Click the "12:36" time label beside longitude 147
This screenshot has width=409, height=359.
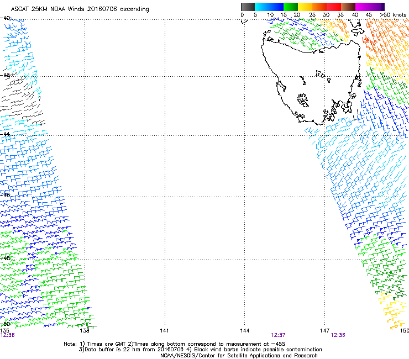click(x=338, y=335)
